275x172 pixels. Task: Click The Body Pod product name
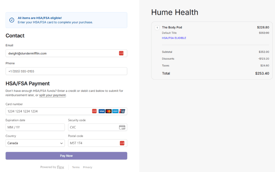point(172,28)
